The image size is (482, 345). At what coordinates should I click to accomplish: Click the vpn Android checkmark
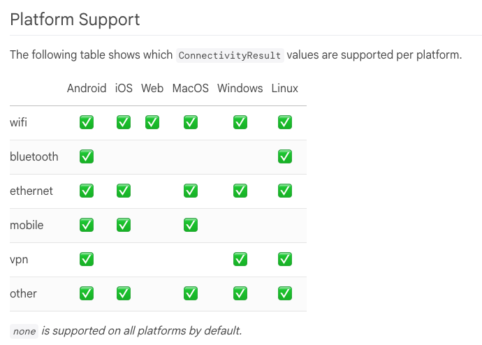click(x=87, y=259)
